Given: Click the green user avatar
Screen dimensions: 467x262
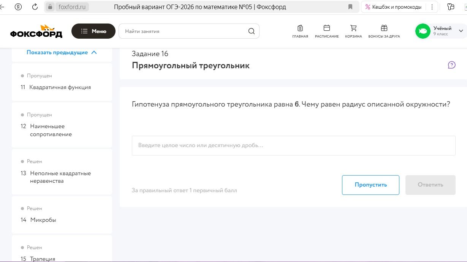Looking at the screenshot, I should tap(423, 31).
